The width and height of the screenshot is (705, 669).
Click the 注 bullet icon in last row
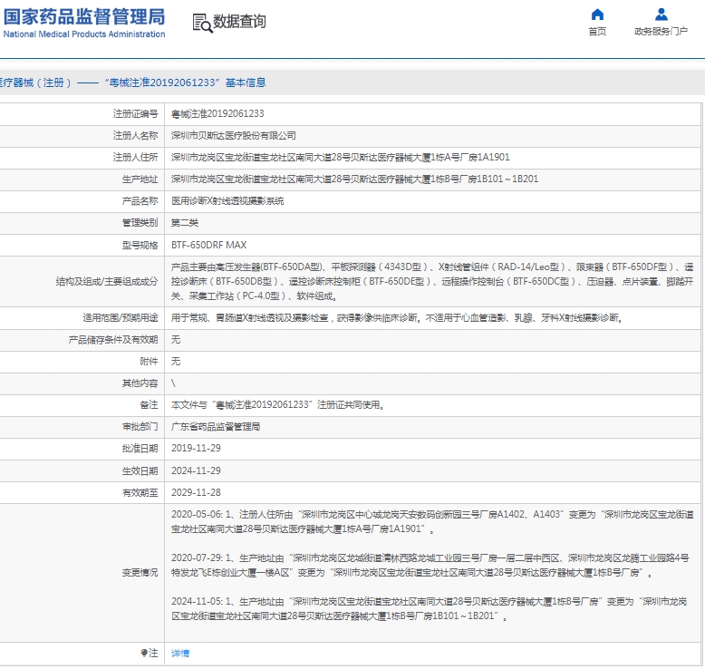pos(144,653)
